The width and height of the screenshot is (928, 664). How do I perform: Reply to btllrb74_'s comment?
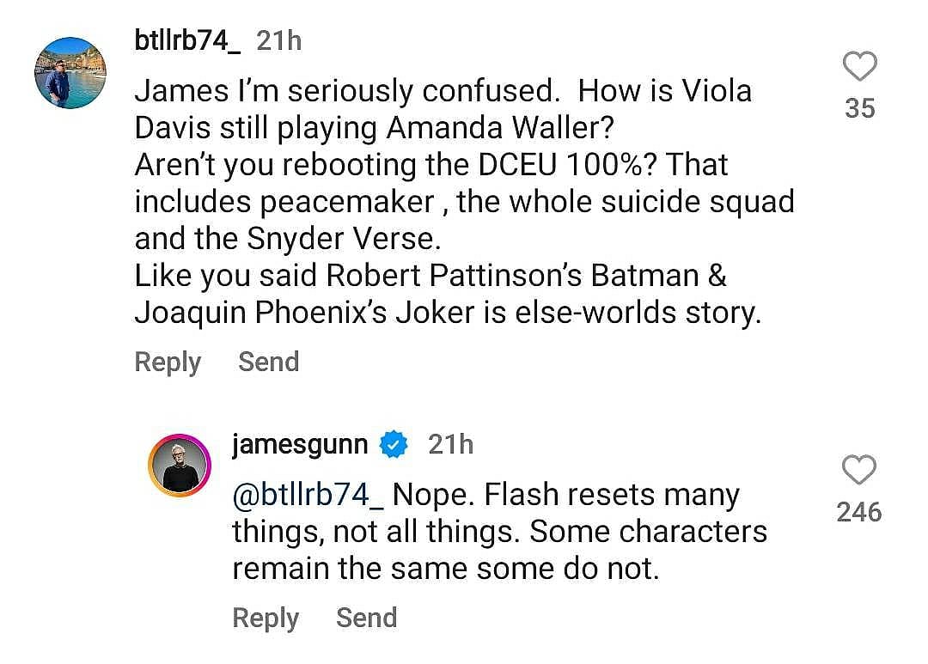point(168,362)
